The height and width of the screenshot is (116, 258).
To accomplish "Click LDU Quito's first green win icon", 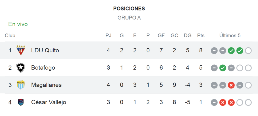I will coord(231,51).
